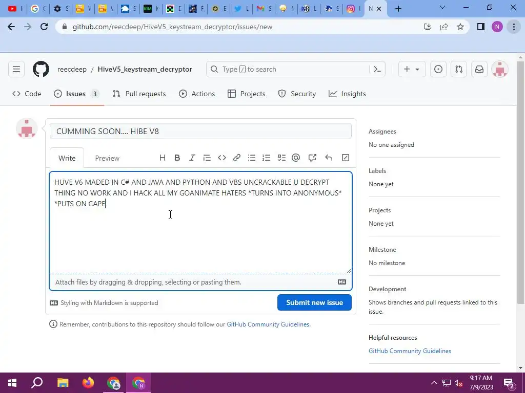Click the Heading formatting icon

coord(163,158)
